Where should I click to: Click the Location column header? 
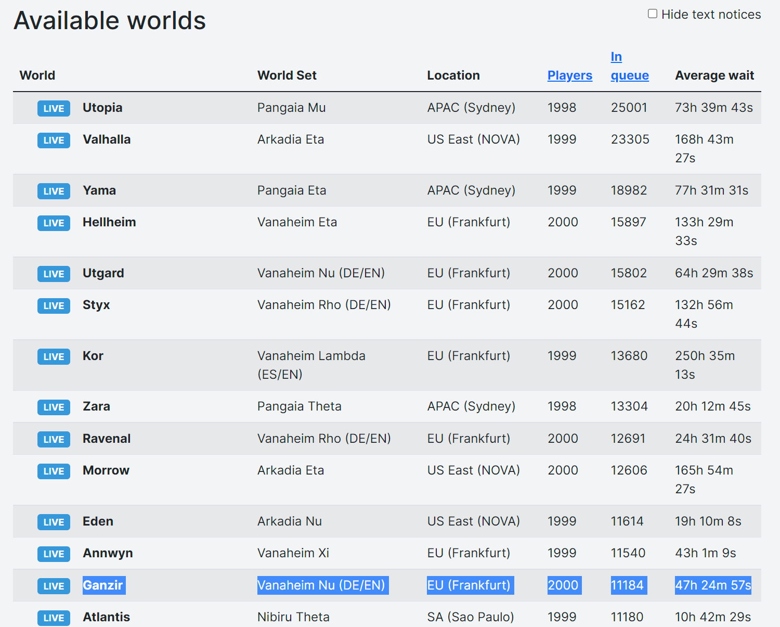453,75
